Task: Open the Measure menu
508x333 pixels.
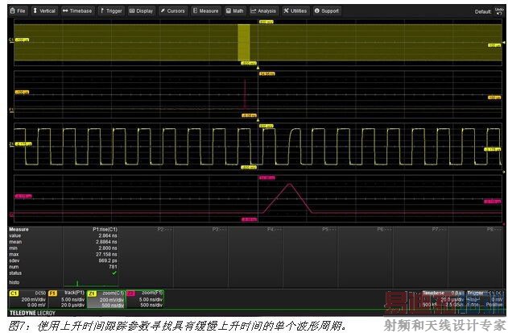Action: tap(206, 10)
